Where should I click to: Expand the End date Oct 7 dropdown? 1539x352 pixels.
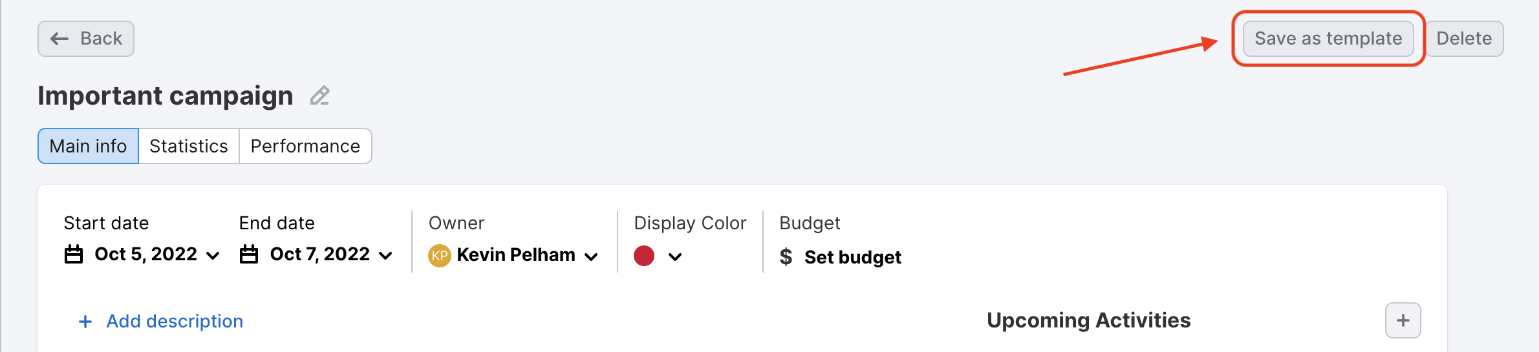[x=385, y=256]
